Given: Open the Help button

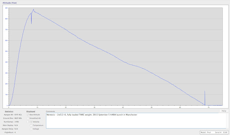Looking at the screenshot, I should (x=224, y=111).
